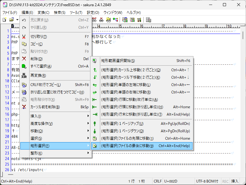Expand the 選択(S) submenu
The width and height of the screenshot is (246, 185).
(56, 138)
